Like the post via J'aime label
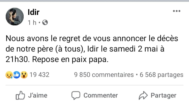This screenshot has width=189, height=104. 38,95
